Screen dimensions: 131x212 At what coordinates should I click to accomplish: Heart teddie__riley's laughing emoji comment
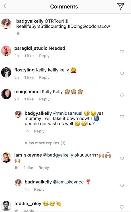(122, 207)
